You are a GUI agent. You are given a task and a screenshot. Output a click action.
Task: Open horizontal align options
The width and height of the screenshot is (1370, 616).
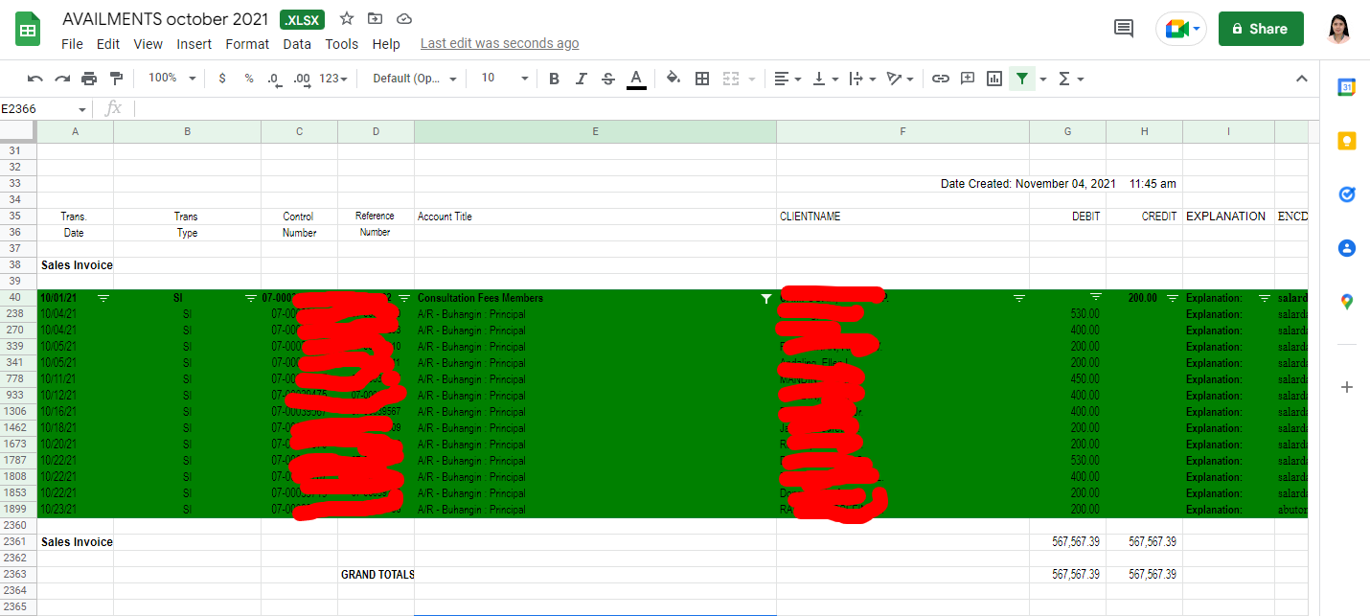pos(788,79)
